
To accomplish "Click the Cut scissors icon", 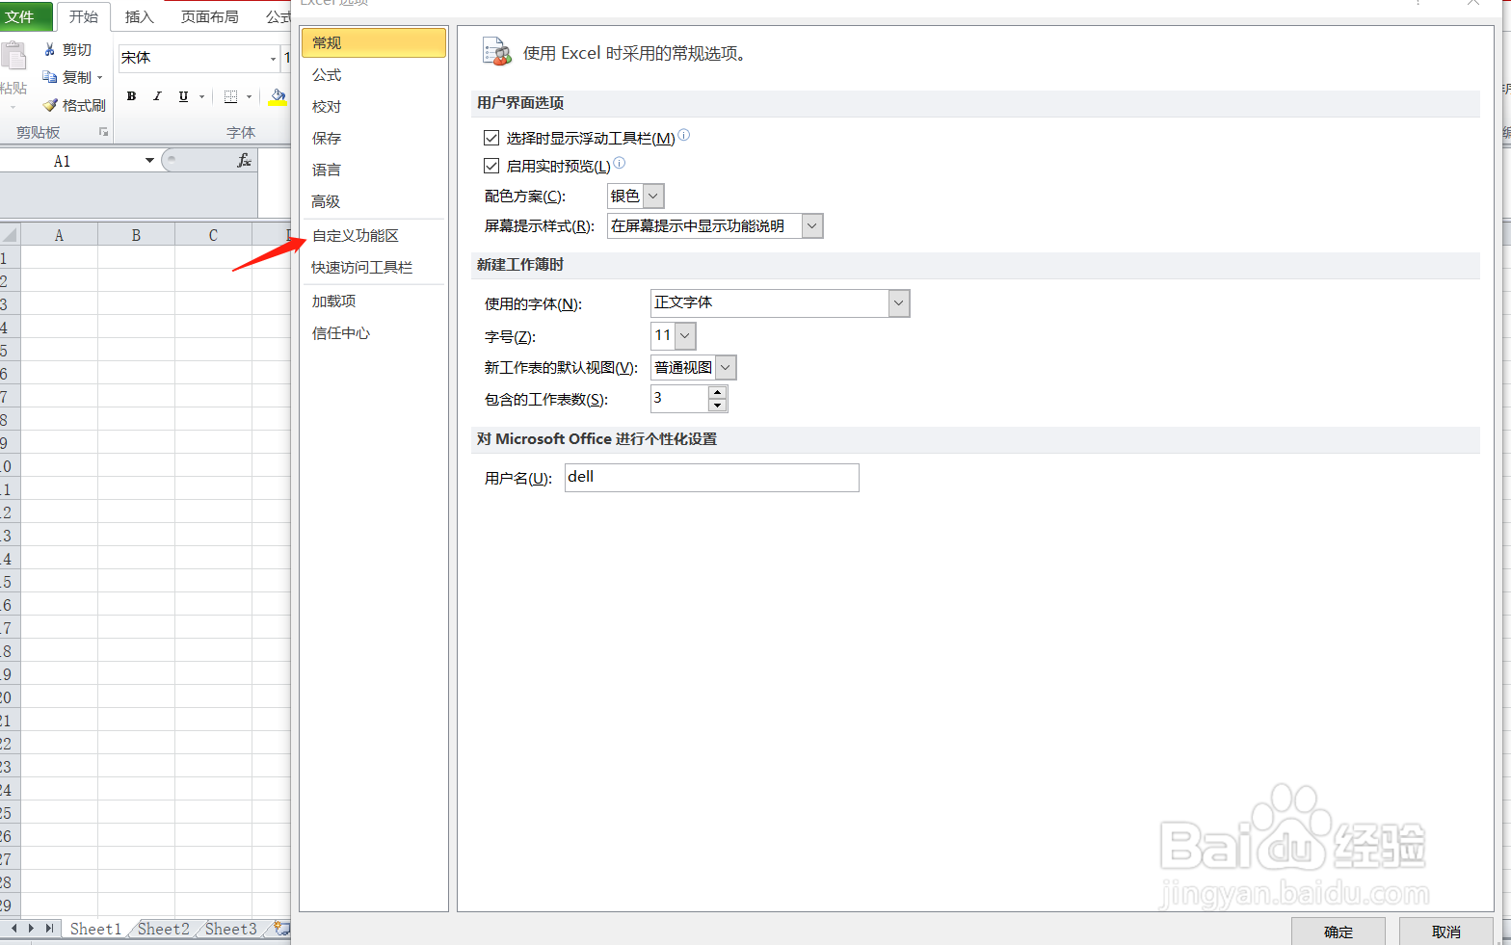I will point(50,49).
